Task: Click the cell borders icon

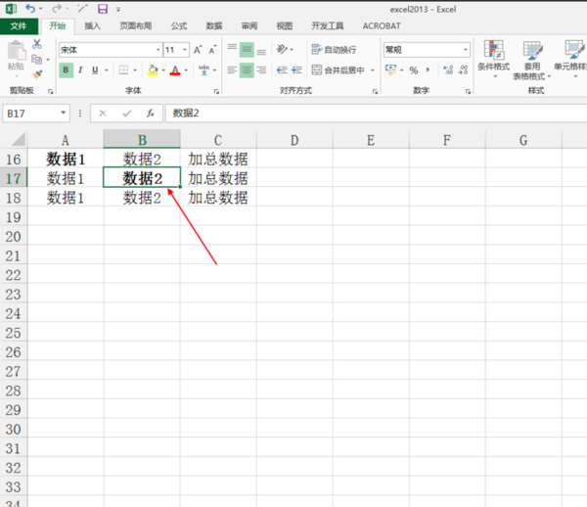Action: pyautogui.click(x=123, y=70)
